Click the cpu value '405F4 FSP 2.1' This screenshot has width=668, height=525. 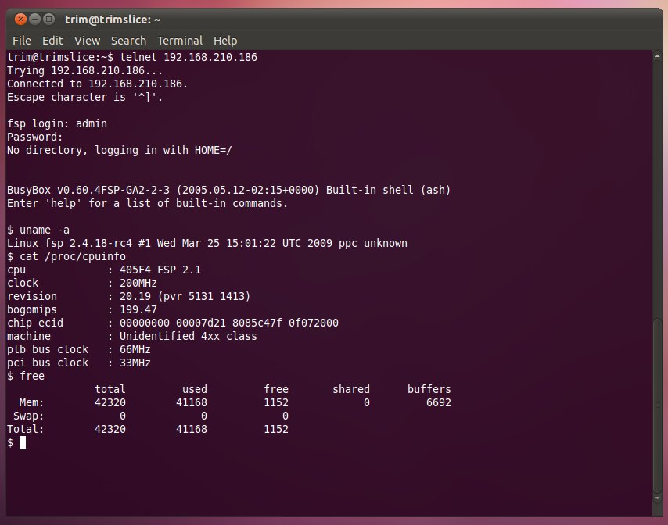pyautogui.click(x=160, y=270)
